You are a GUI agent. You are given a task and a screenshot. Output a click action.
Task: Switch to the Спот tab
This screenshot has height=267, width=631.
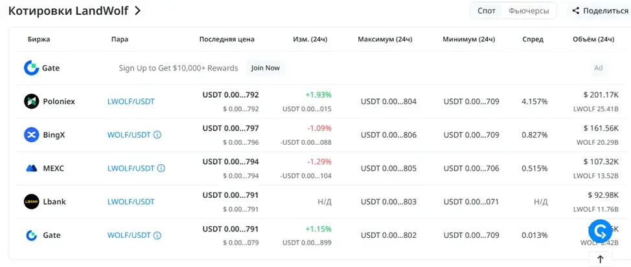[x=487, y=11]
